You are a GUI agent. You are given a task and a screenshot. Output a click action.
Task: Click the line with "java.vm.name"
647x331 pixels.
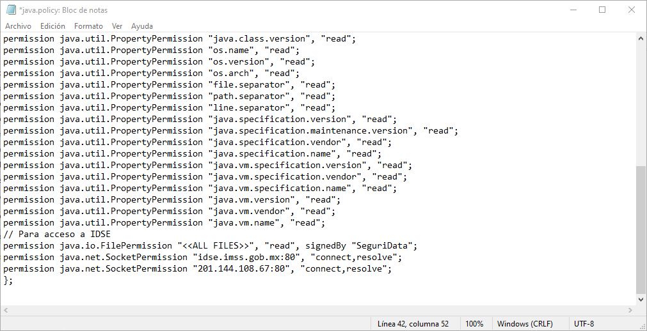click(164, 224)
